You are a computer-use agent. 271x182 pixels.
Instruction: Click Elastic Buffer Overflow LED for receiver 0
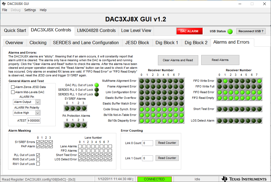(142, 98)
